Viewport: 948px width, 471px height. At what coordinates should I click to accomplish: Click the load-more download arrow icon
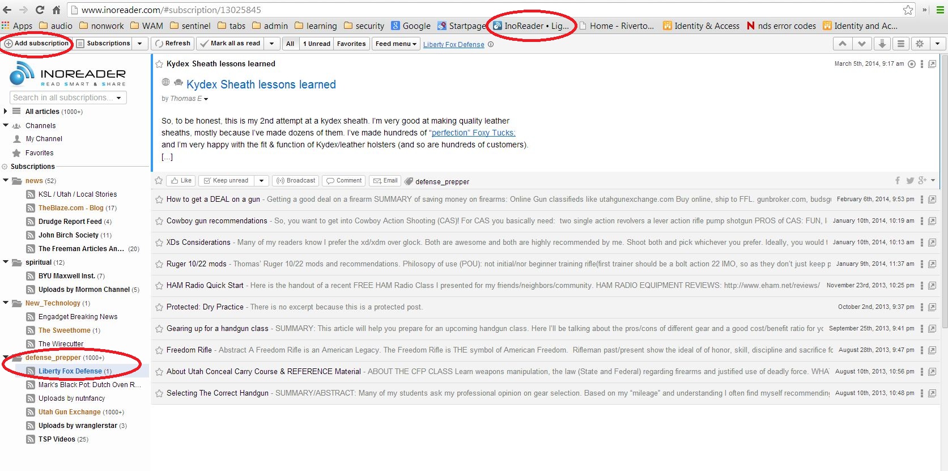(882, 44)
